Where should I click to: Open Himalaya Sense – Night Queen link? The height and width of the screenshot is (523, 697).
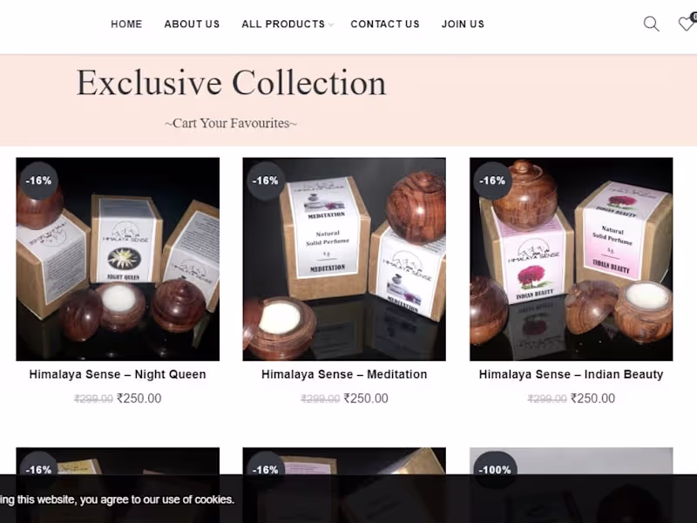118,375
